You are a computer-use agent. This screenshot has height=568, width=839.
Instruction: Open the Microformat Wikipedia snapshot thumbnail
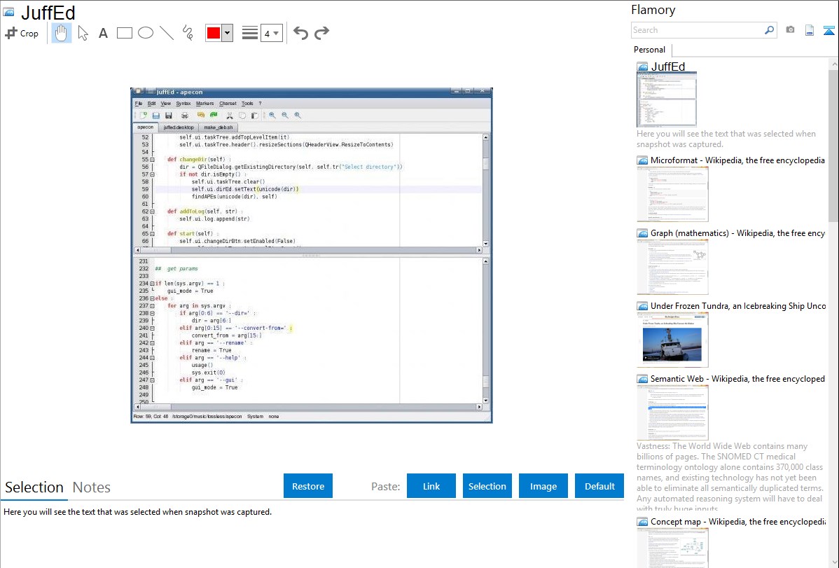(x=672, y=194)
